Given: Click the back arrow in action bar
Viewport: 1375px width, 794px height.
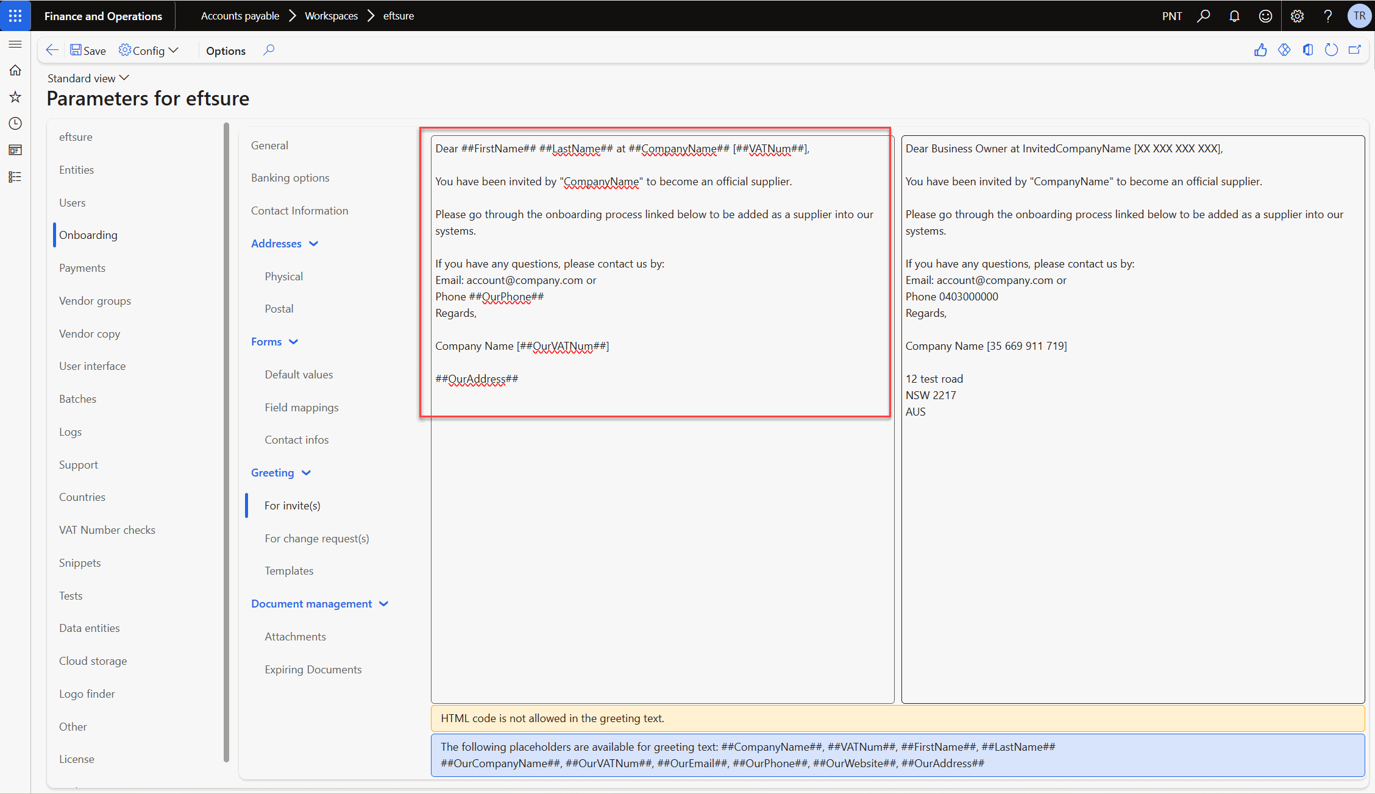Looking at the screenshot, I should click(x=52, y=51).
